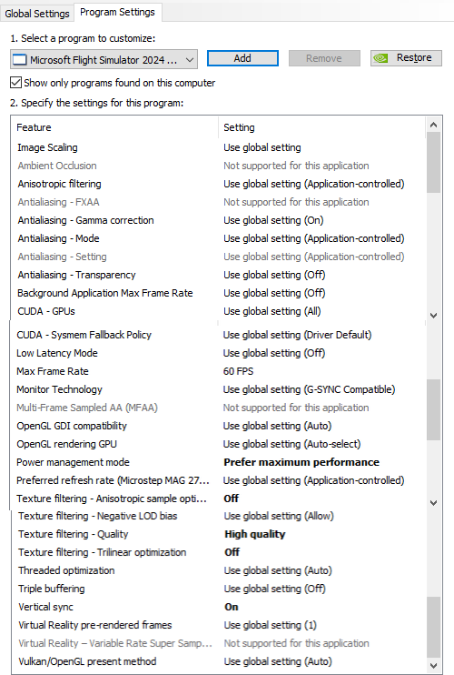Select the Image Scaling feature row
454x675 pixels.
[x=219, y=147]
